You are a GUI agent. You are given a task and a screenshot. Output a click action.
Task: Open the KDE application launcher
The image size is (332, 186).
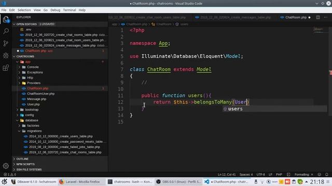5,181
